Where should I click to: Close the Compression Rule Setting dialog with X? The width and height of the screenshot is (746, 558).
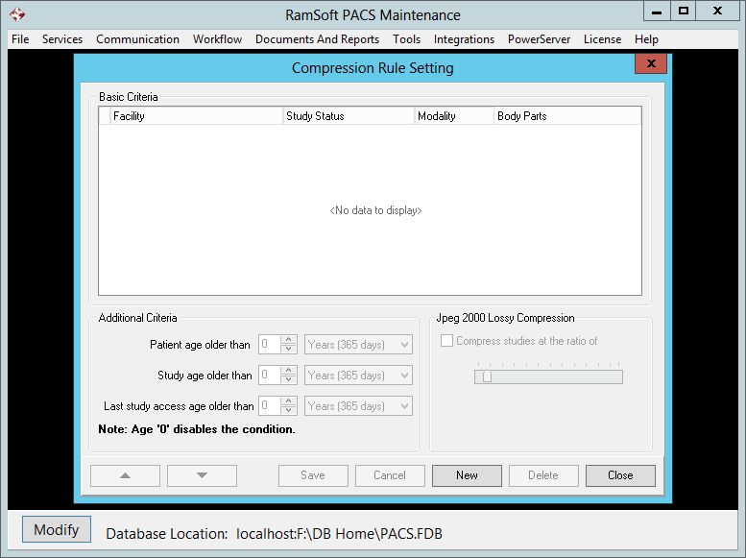651,64
